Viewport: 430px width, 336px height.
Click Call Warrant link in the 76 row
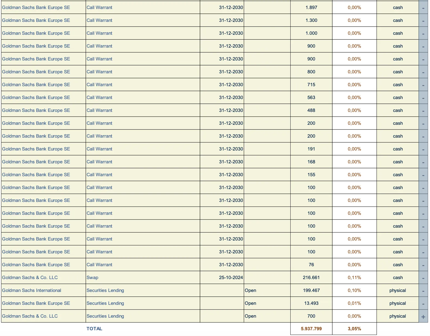pos(99,265)
